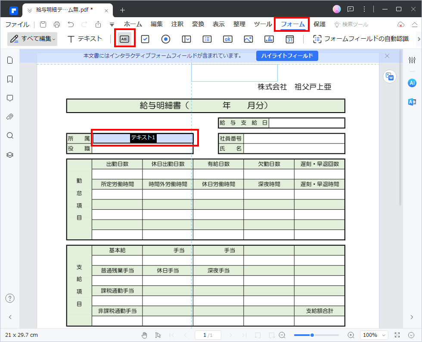The height and width of the screenshot is (342, 422).
Task: Open the bookmarks side panel
Action: 10,79
